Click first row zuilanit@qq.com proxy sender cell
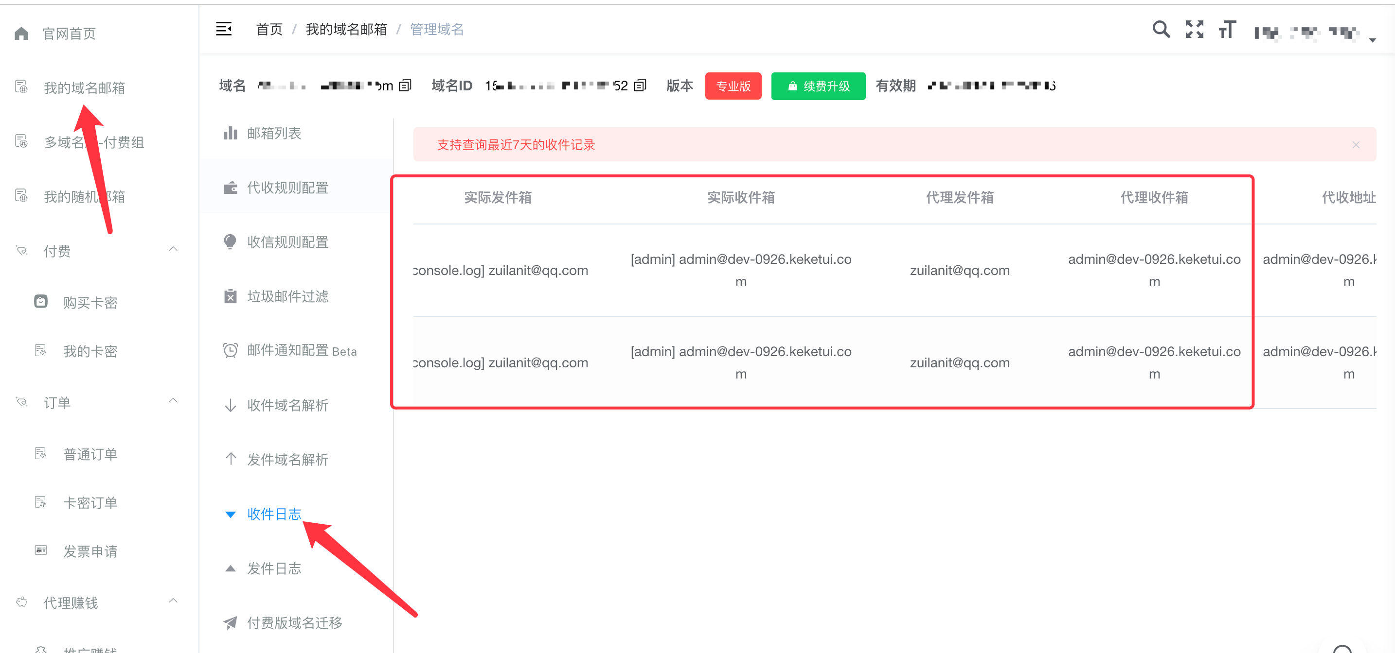1395x653 pixels. tap(960, 271)
